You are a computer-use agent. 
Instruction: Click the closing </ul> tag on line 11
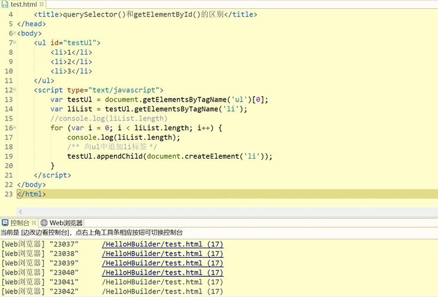44,81
